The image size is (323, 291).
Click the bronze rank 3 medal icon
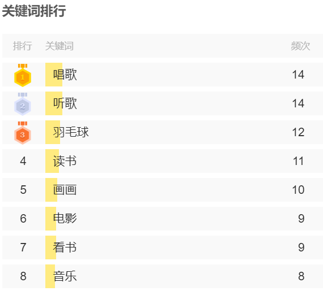click(23, 133)
